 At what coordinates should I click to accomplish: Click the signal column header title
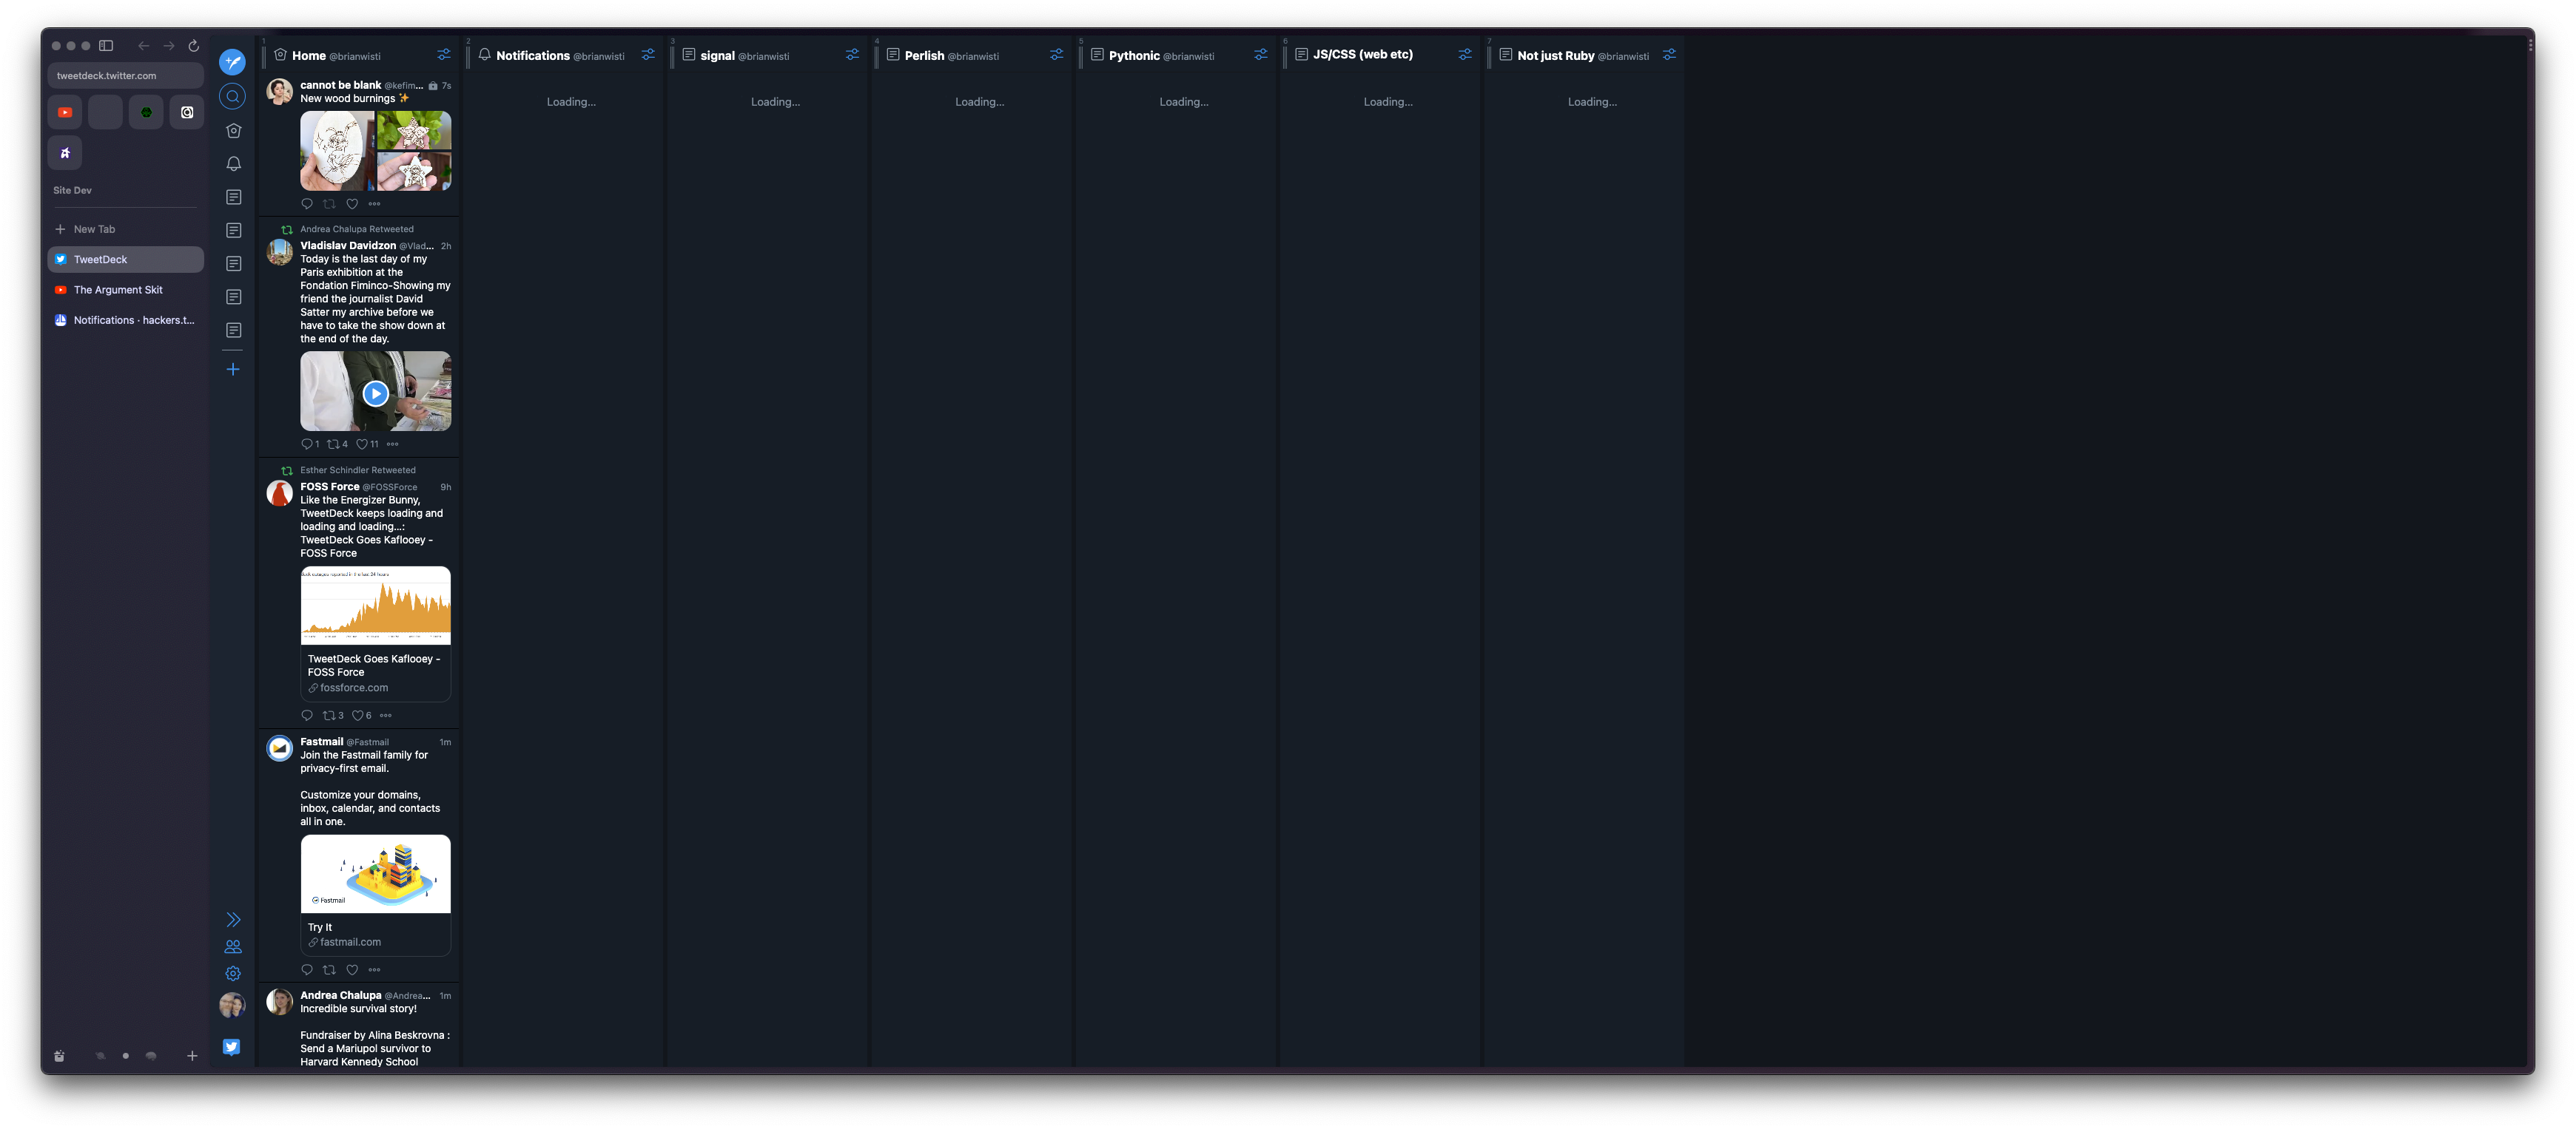[x=717, y=56]
